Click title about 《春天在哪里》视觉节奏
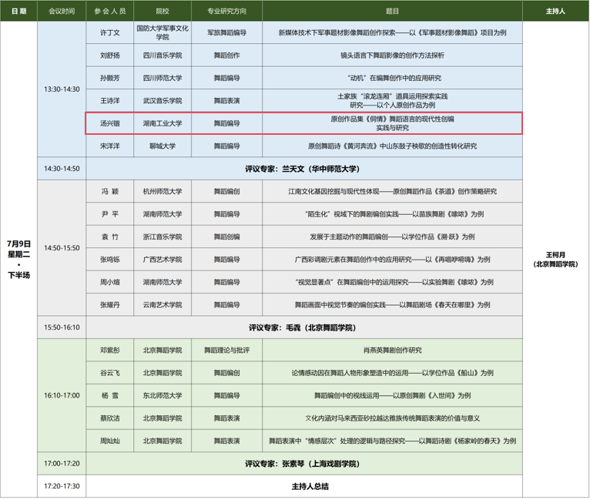The width and height of the screenshot is (590, 500). click(393, 305)
